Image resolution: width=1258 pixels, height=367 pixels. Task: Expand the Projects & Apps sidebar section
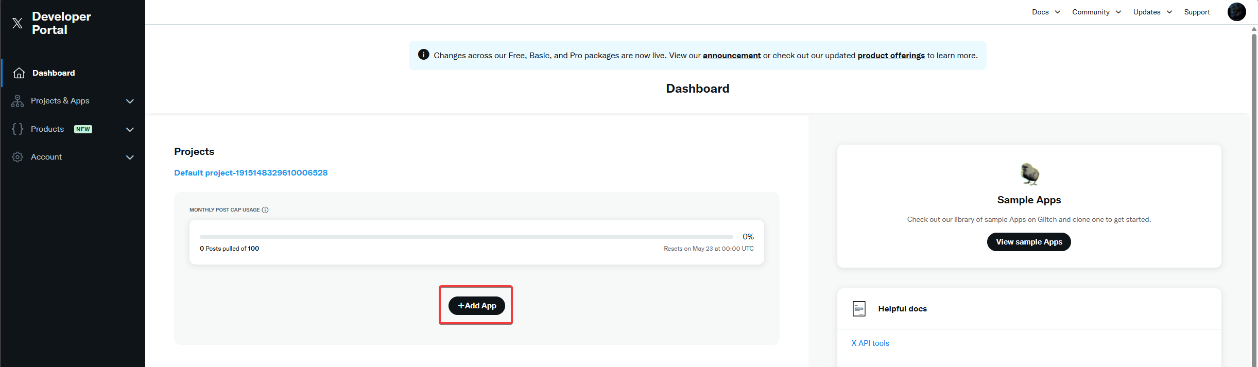point(130,101)
